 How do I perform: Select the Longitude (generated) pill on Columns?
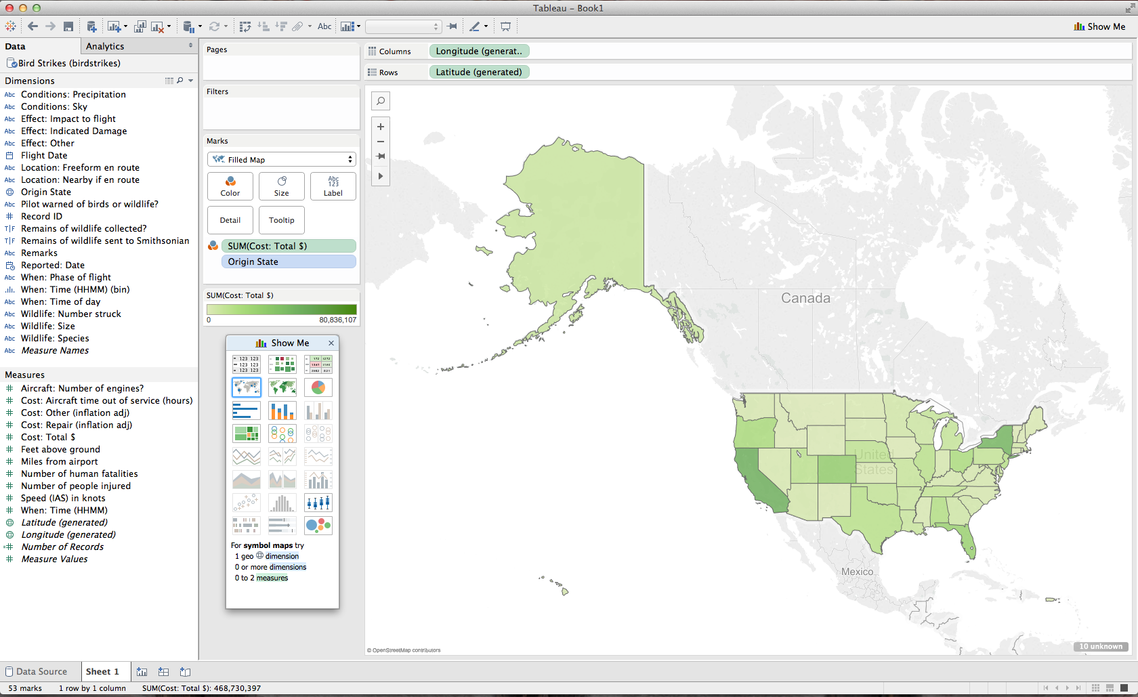[479, 51]
